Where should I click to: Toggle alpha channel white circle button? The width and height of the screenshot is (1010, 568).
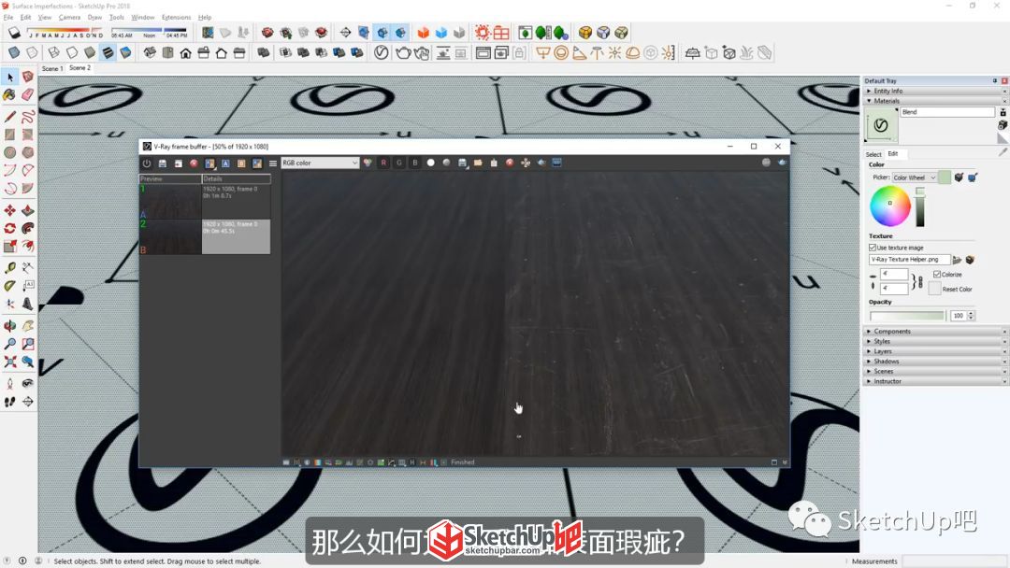(x=431, y=163)
